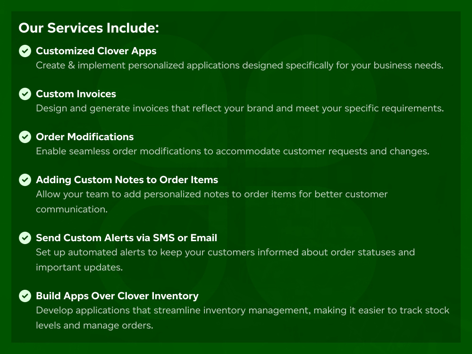Image resolution: width=472 pixels, height=354 pixels.
Task: Click 'Send Custom Alerts via SMS or Email'
Action: click(126, 238)
